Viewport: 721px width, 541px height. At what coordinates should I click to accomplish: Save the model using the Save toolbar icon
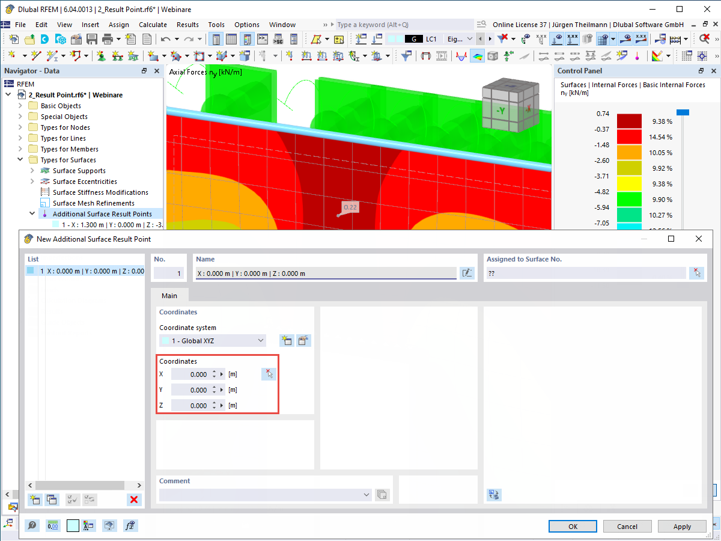(x=91, y=38)
